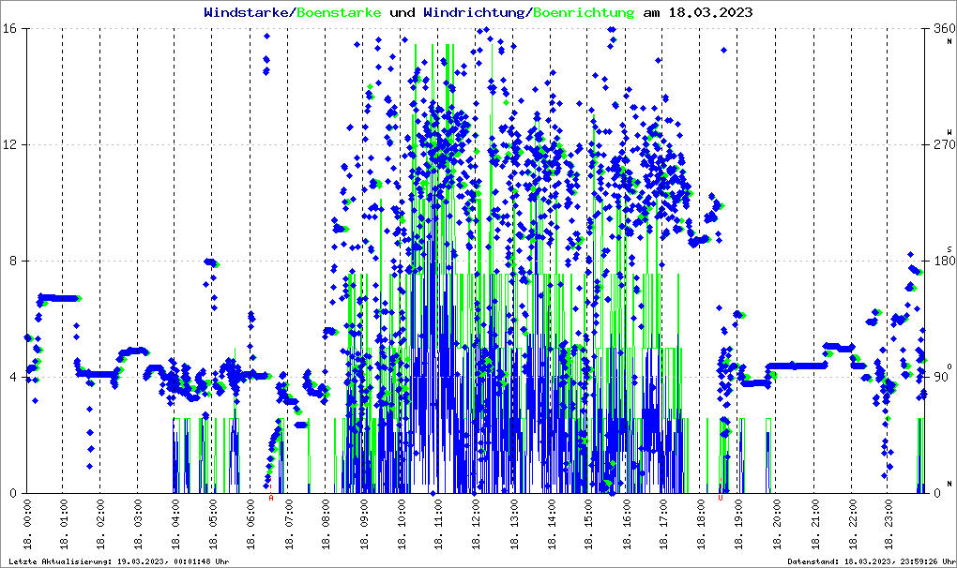Image resolution: width=957 pixels, height=568 pixels.
Task: Click the time label '18. 23:00'
Action: pos(889,524)
